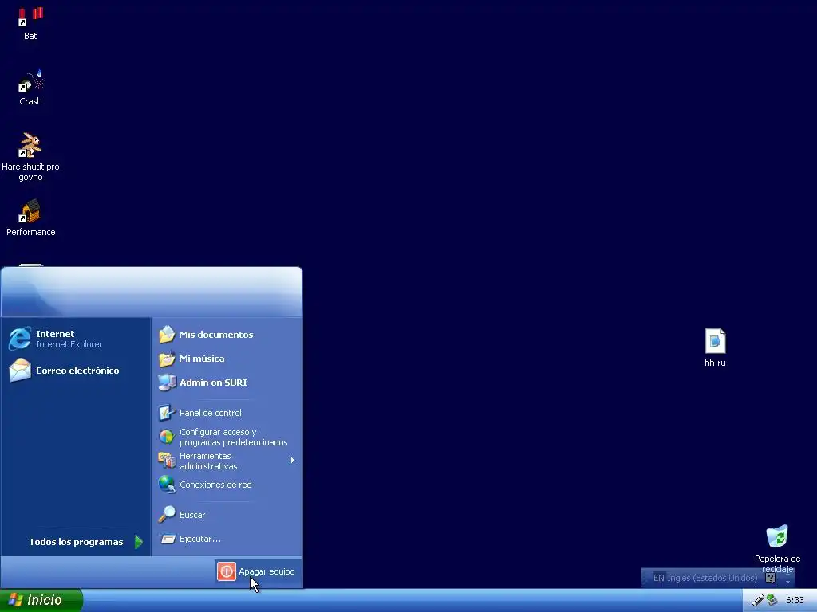
Task: Open Configurar acceso y programas predeterminados
Action: 227,437
